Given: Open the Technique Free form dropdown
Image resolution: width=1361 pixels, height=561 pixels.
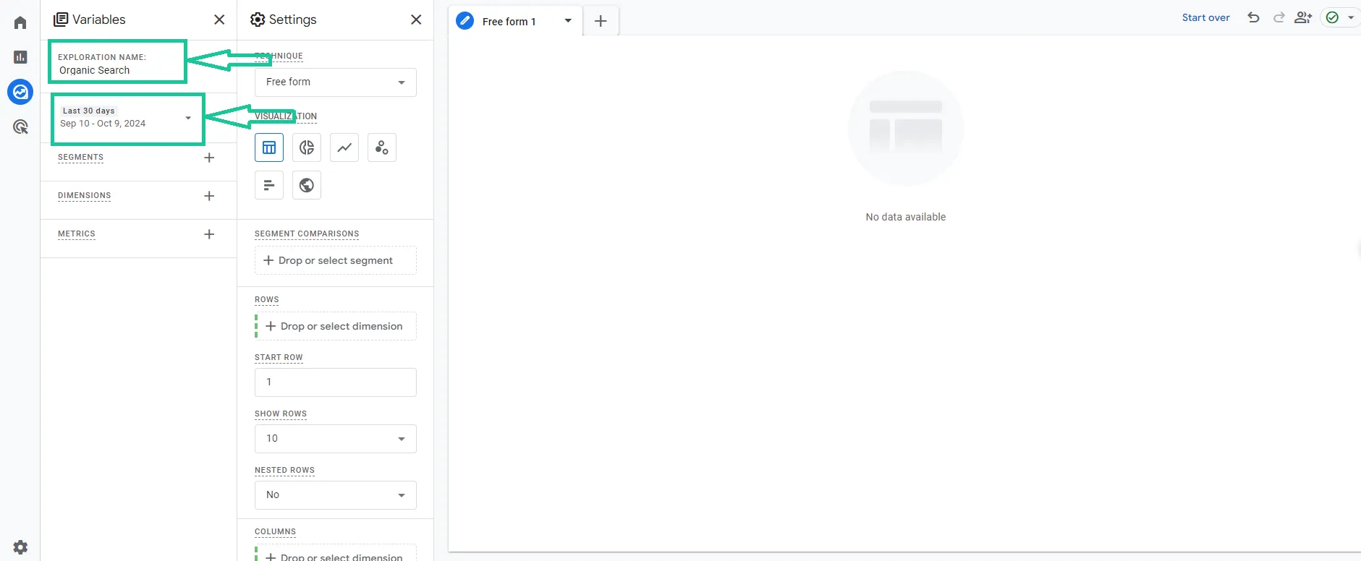Looking at the screenshot, I should [x=336, y=82].
